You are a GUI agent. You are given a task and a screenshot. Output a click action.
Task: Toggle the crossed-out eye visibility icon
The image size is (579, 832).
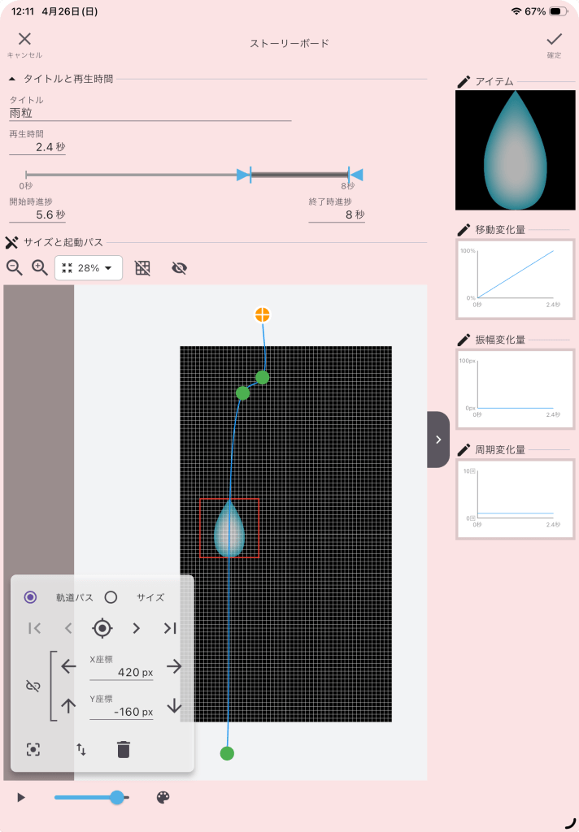click(180, 268)
